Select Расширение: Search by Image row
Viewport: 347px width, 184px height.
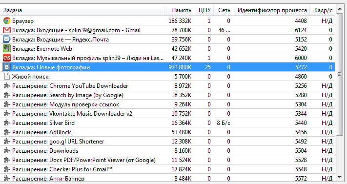(x=168, y=95)
